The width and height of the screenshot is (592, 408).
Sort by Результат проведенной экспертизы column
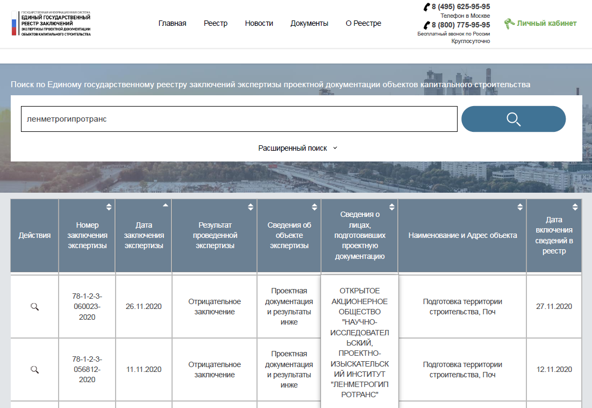250,207
